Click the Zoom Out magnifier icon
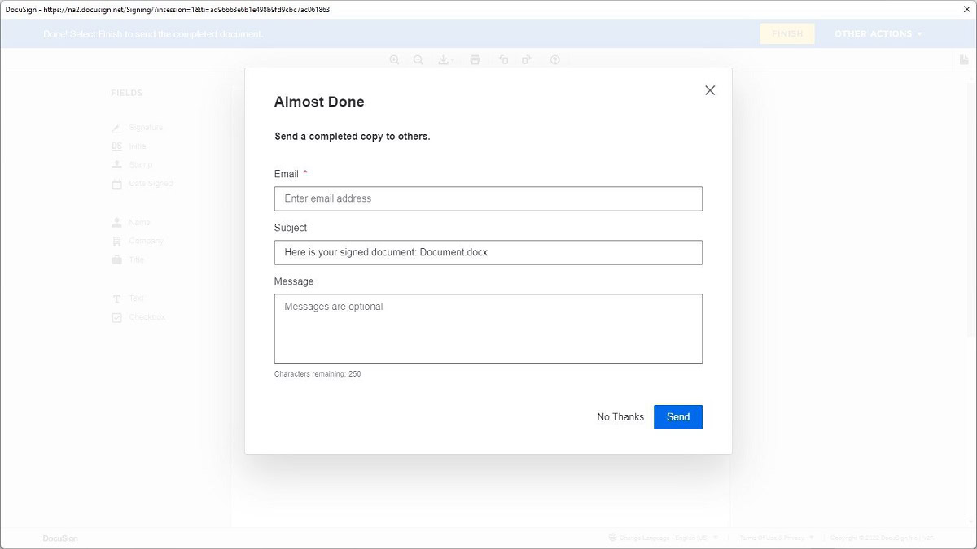Viewport: 977px width, 549px height. [418, 60]
